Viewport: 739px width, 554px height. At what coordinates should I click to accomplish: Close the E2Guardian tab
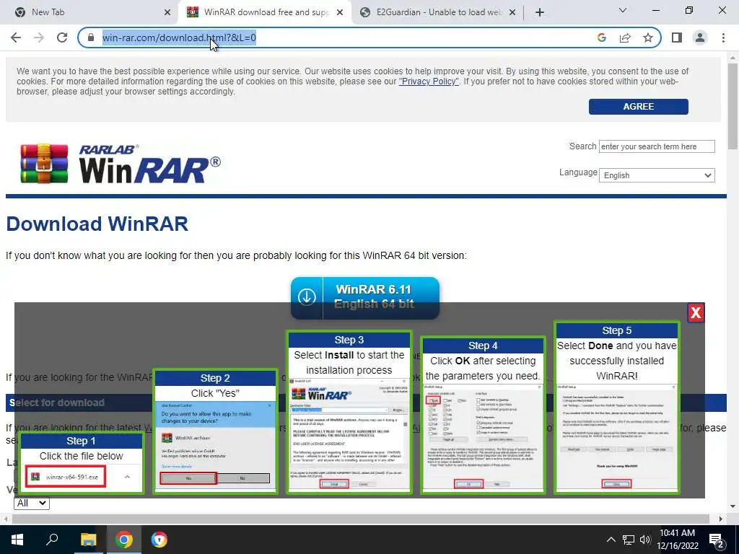pos(513,12)
